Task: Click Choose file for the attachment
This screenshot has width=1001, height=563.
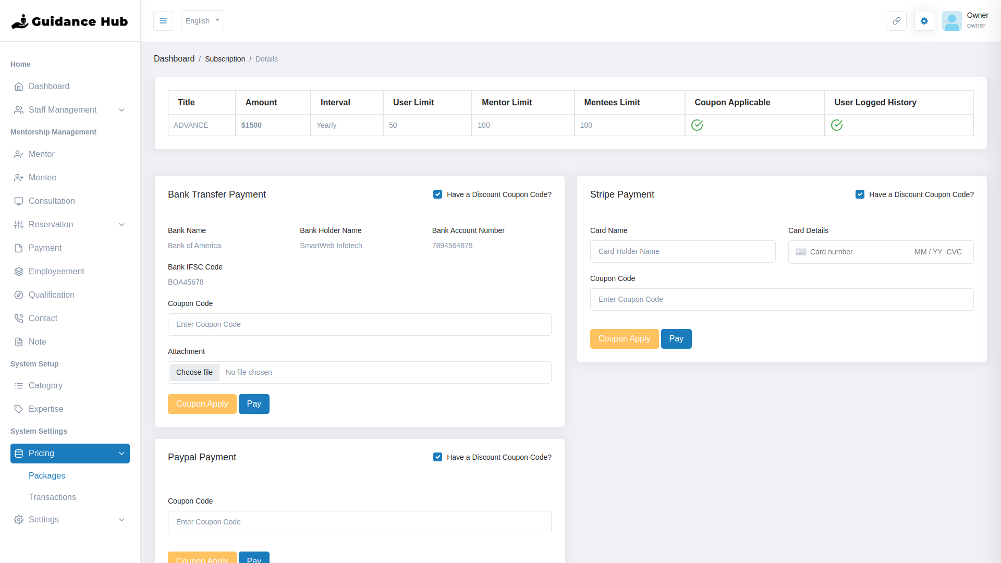Action: (x=194, y=372)
